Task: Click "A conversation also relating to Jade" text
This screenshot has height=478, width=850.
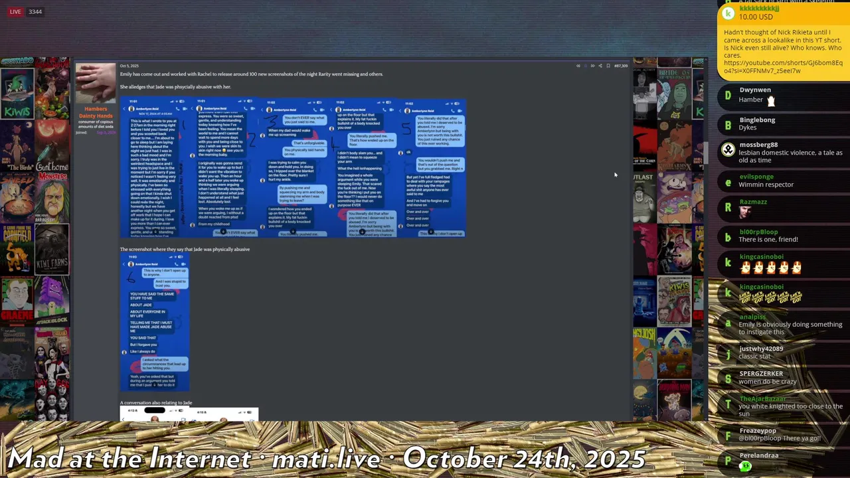Action: pyautogui.click(x=156, y=403)
